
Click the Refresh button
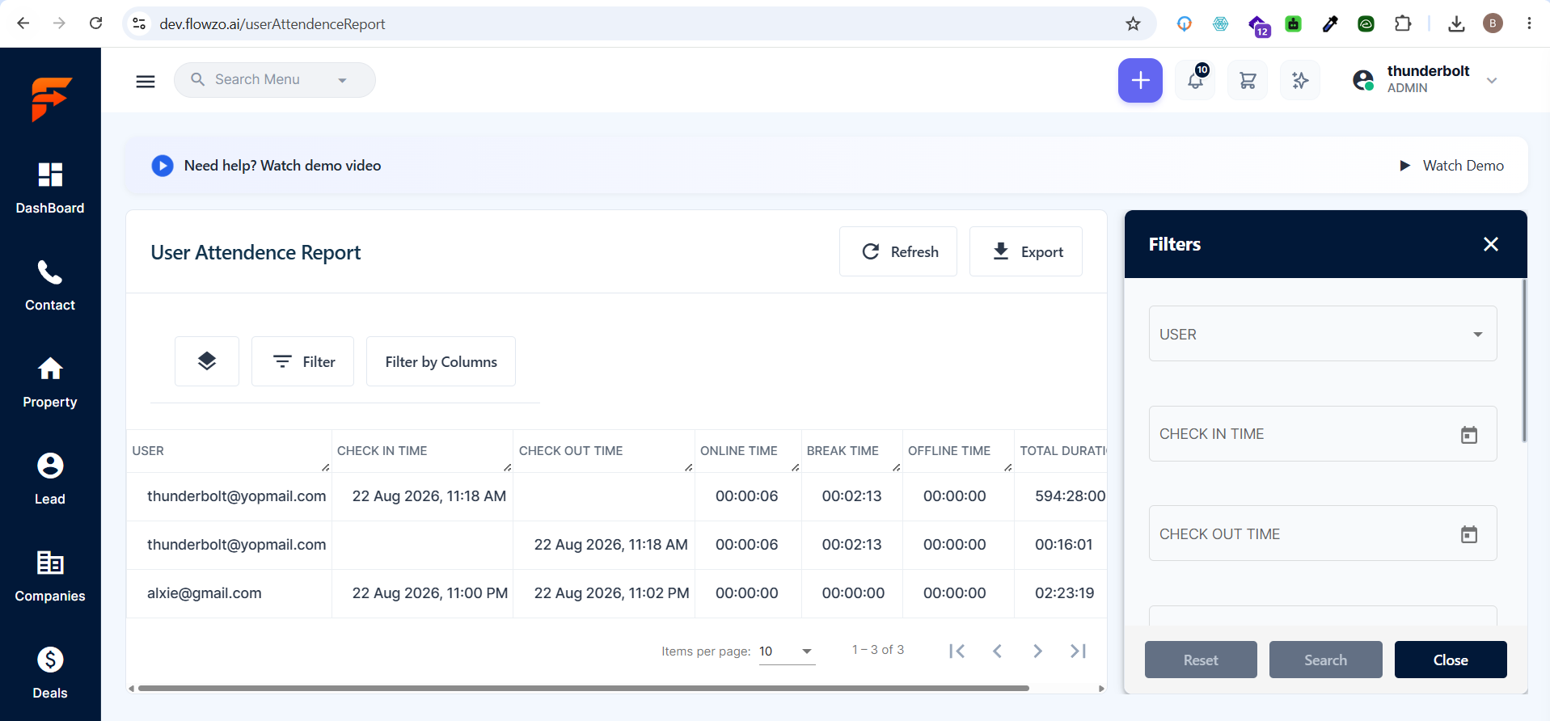(x=898, y=251)
